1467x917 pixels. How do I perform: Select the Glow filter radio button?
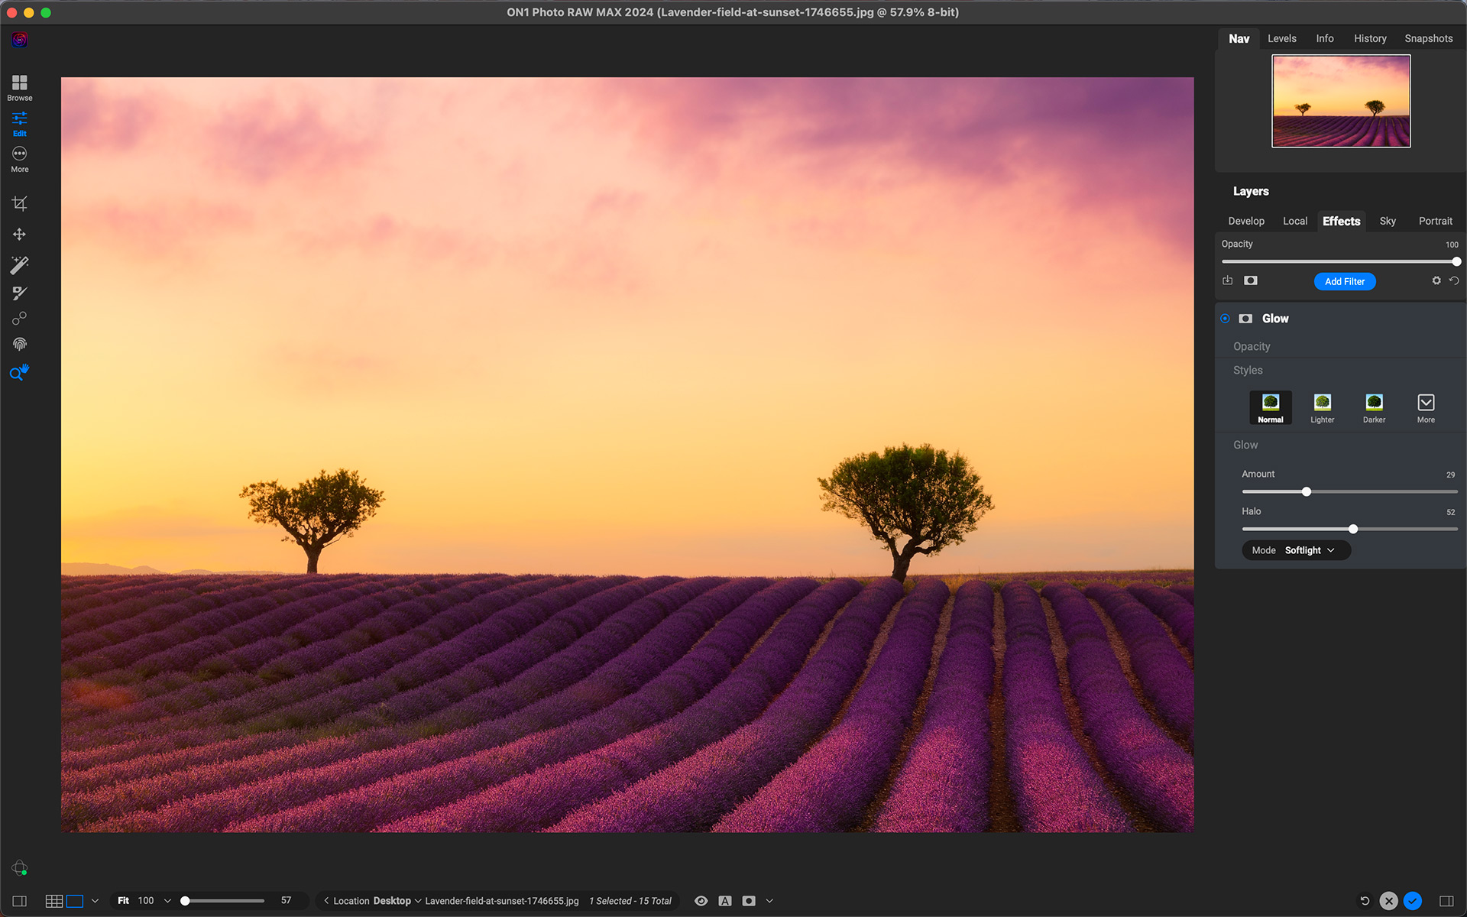(1225, 319)
